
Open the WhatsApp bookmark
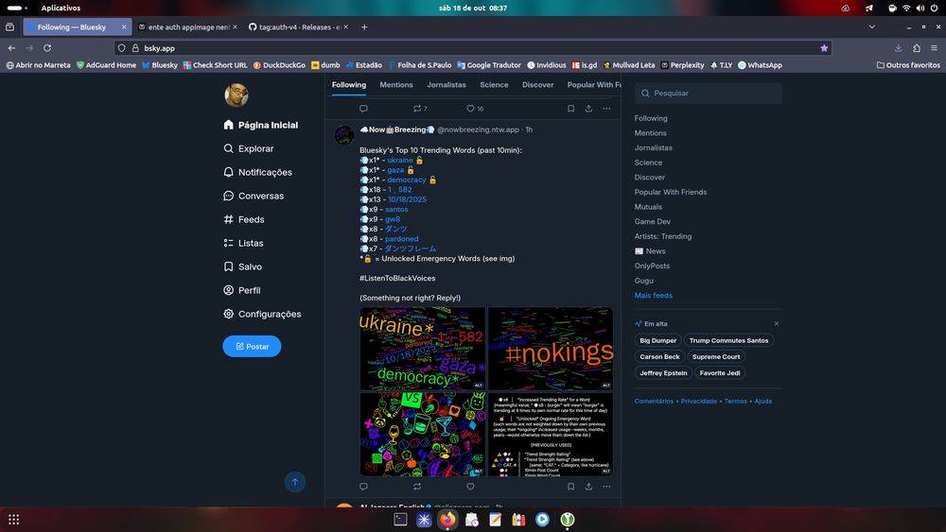point(761,65)
